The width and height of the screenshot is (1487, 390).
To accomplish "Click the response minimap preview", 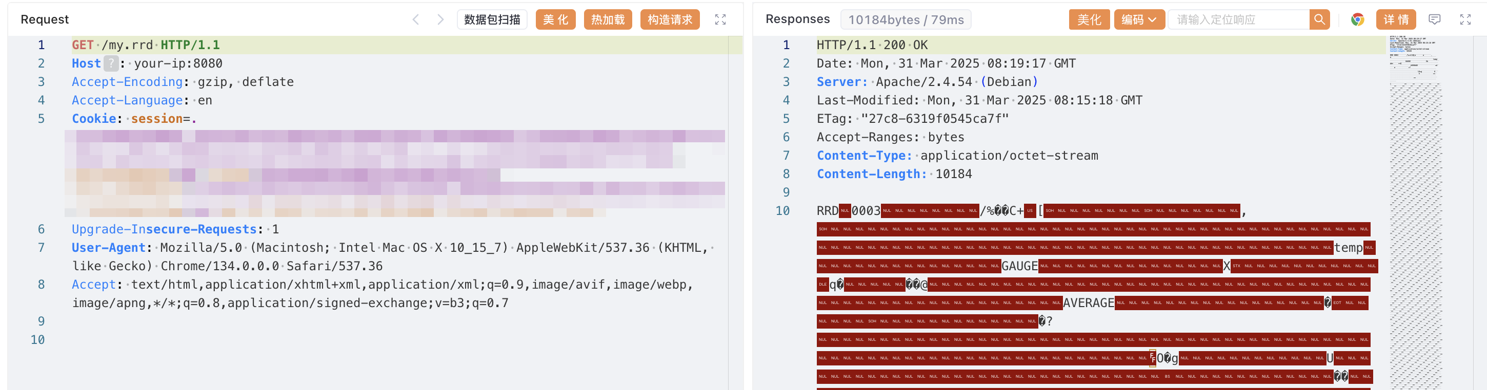I will (x=1414, y=173).
